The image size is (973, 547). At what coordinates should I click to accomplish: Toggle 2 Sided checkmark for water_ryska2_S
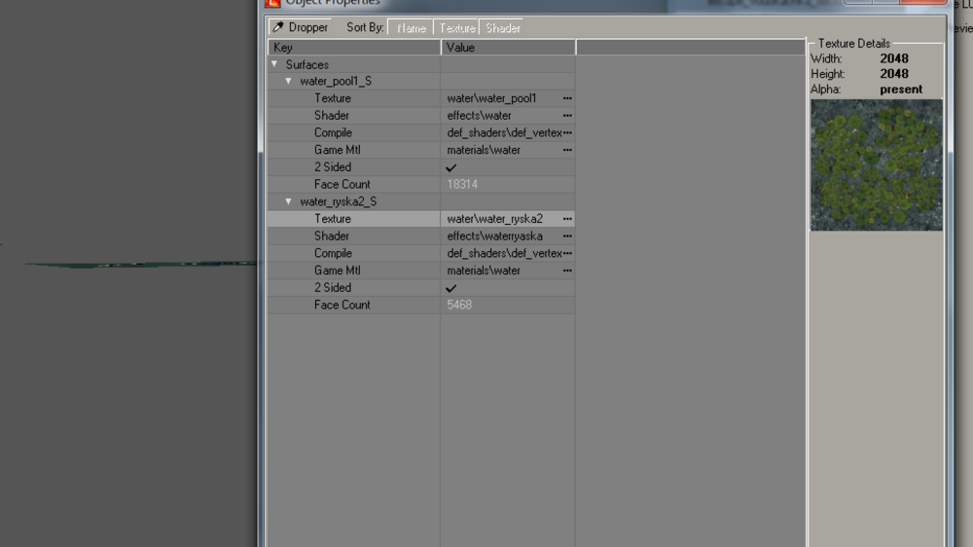point(451,288)
